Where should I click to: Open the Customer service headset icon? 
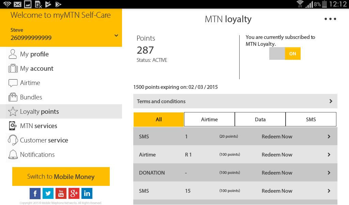coord(13,140)
